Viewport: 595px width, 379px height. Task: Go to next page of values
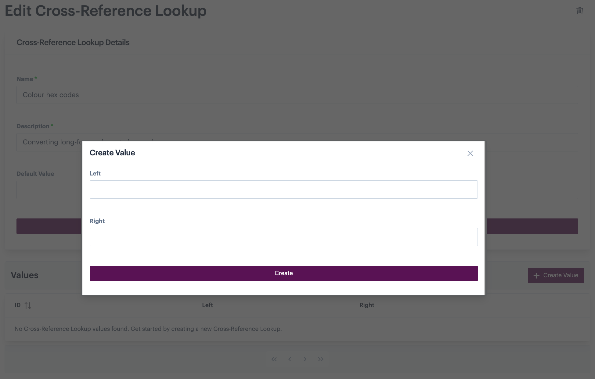pos(305,359)
